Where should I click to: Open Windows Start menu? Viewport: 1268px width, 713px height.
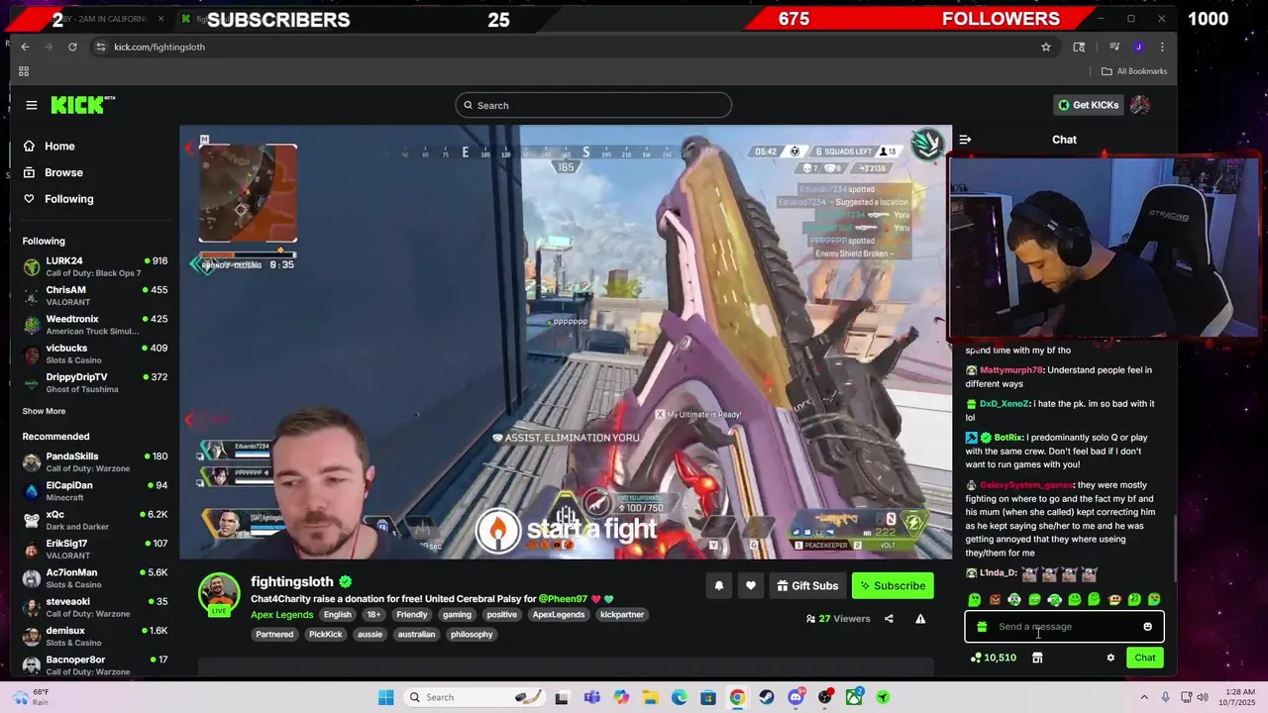[x=386, y=697]
